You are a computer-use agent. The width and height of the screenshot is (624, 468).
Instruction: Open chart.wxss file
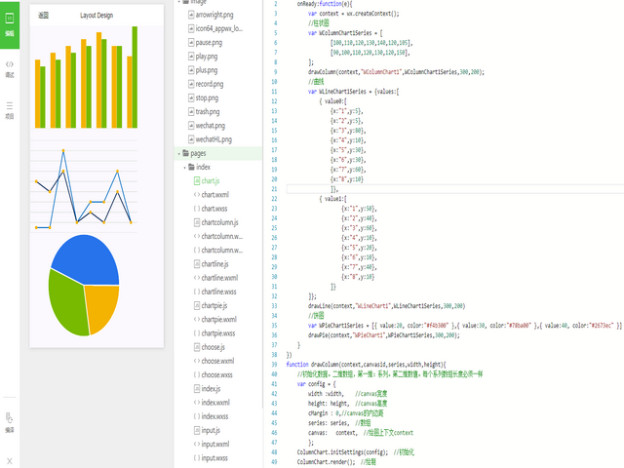click(x=211, y=209)
